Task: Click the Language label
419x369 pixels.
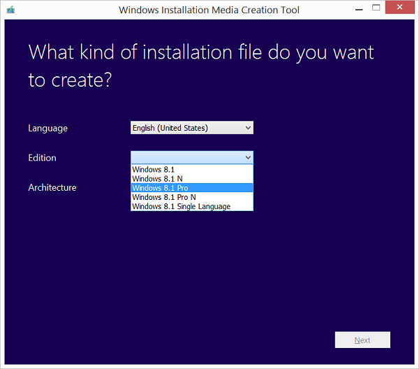Action: (47, 129)
